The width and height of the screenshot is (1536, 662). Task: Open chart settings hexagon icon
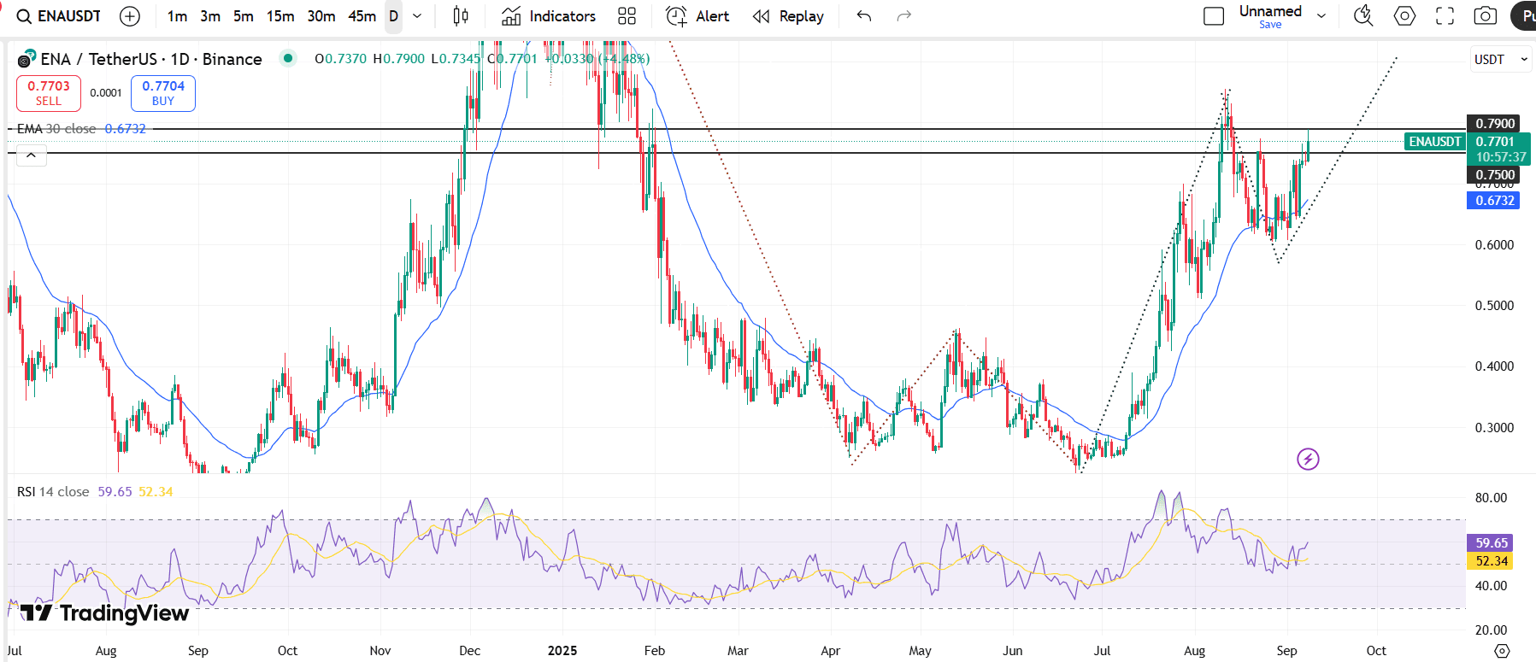click(1404, 16)
